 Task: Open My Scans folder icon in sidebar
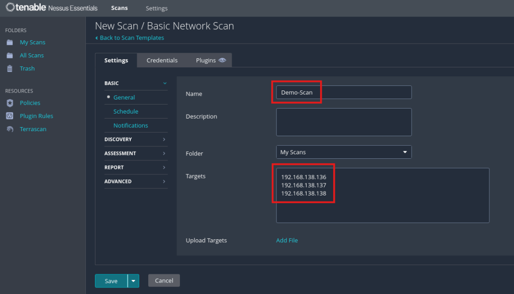point(10,43)
